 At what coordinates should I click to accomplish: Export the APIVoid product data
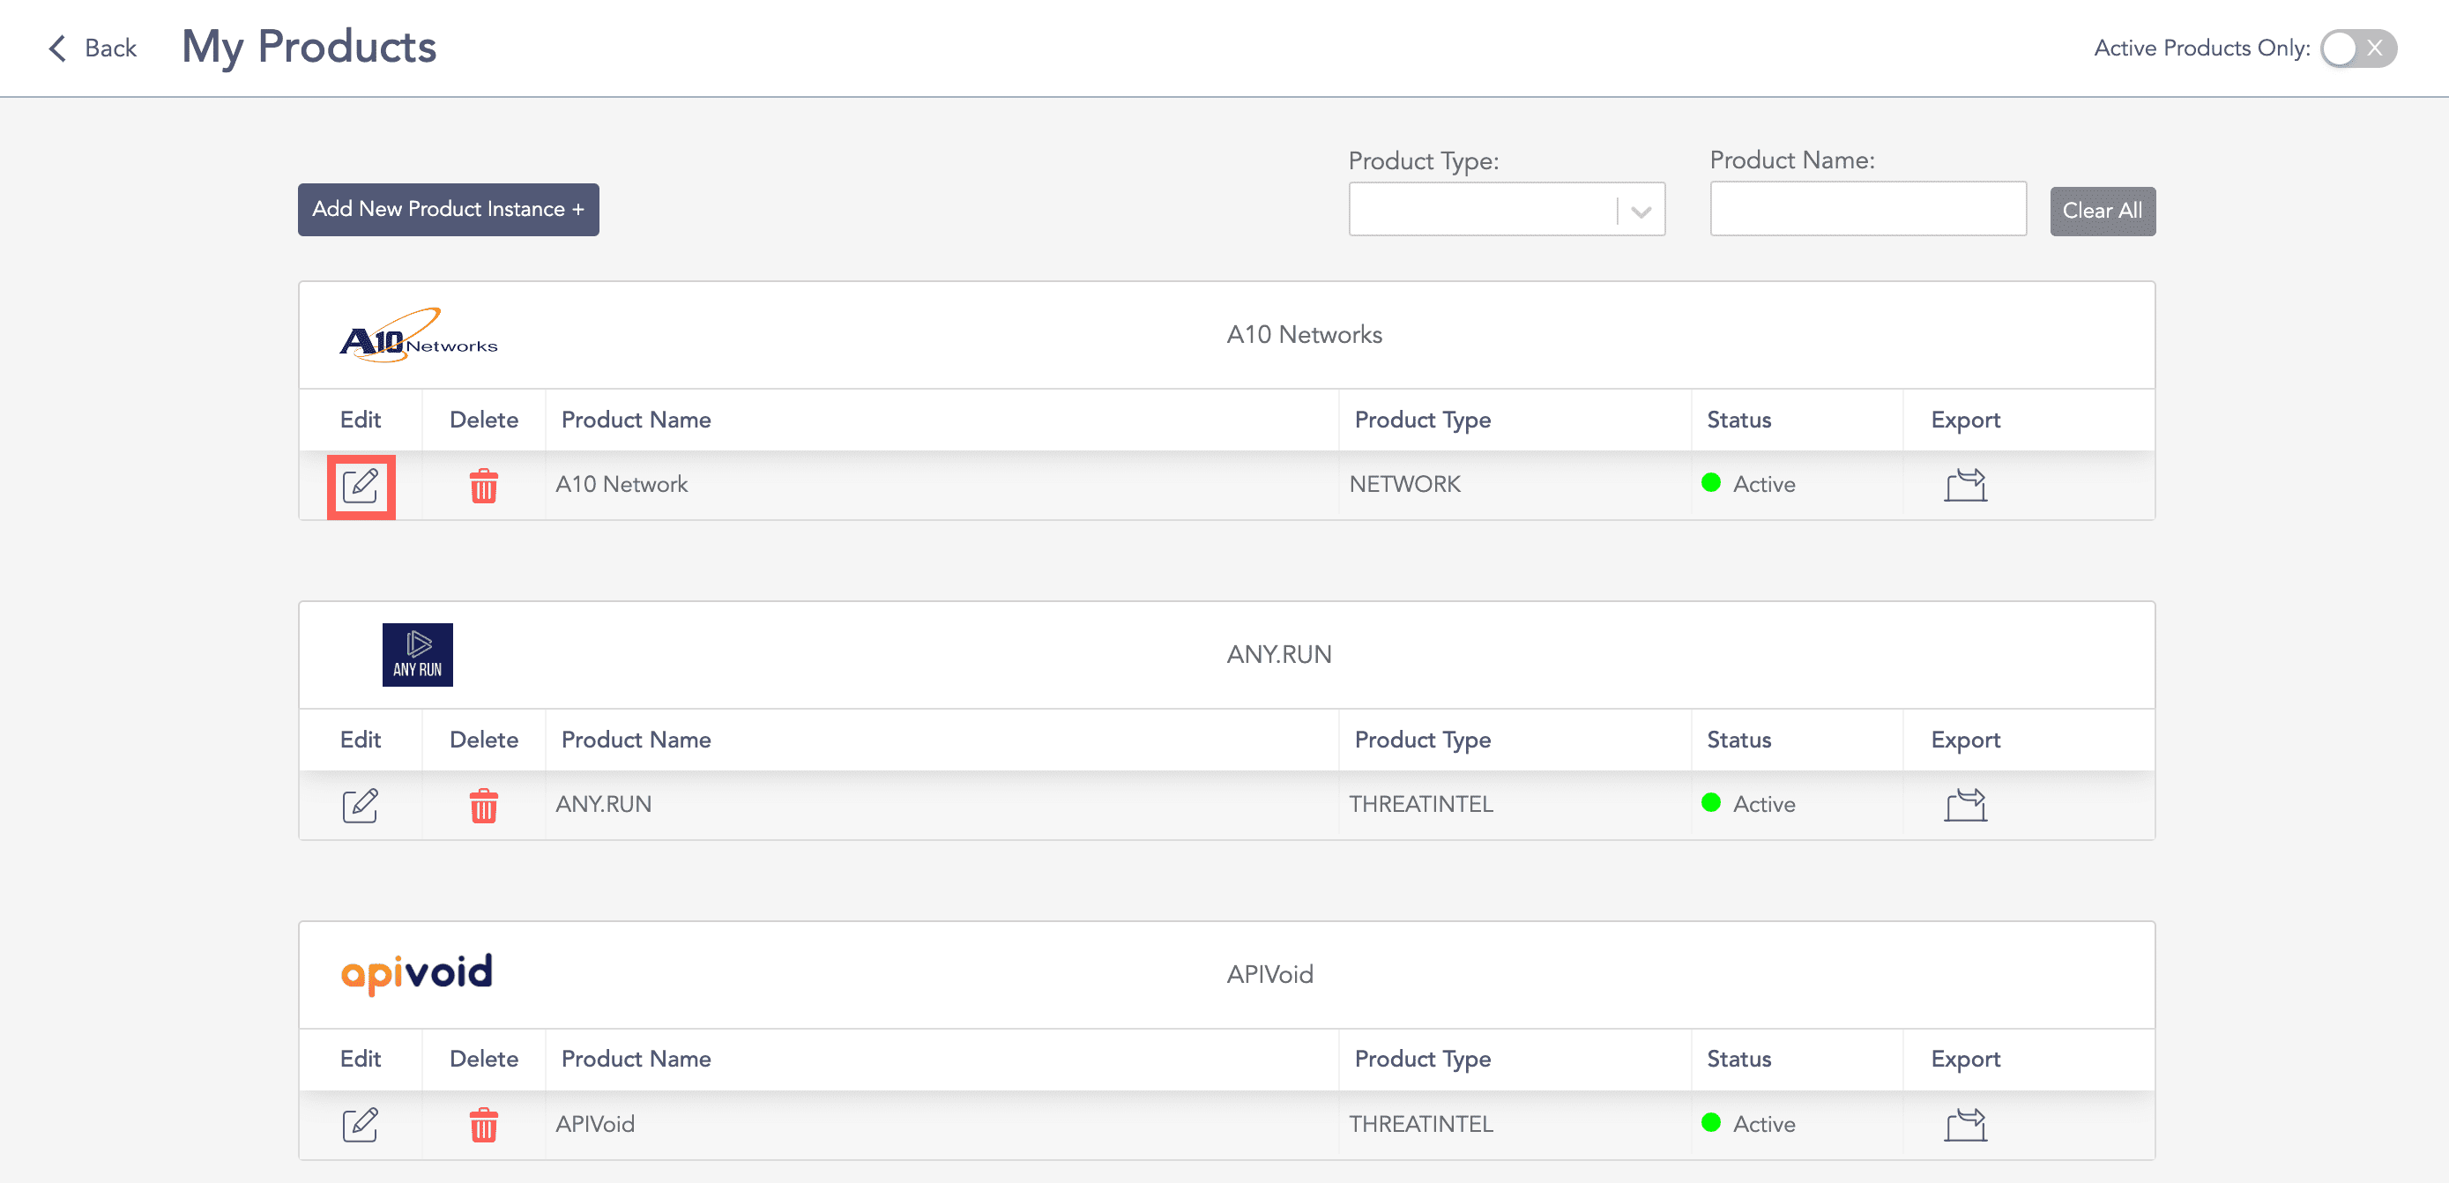pos(1964,1123)
